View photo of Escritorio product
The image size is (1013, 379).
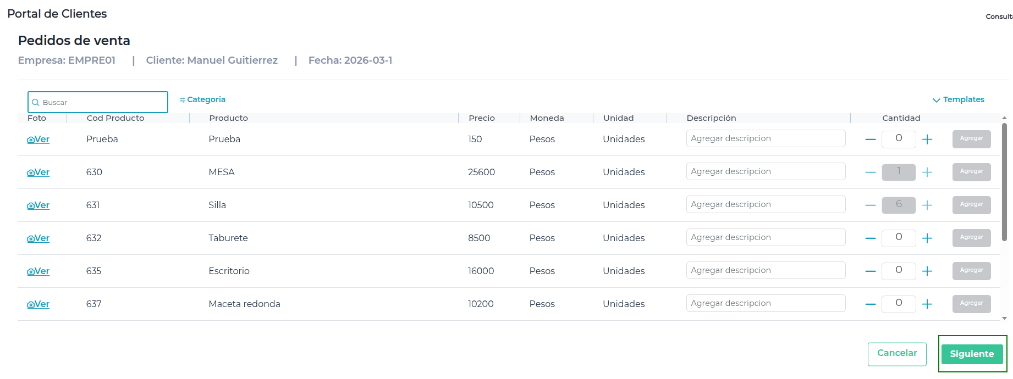click(x=38, y=271)
